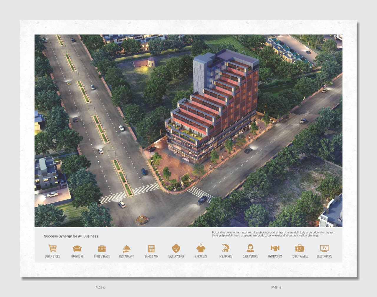This screenshot has width=377, height=297.
Task: Select the Jewelry Shop necklace icon
Action: click(x=176, y=248)
